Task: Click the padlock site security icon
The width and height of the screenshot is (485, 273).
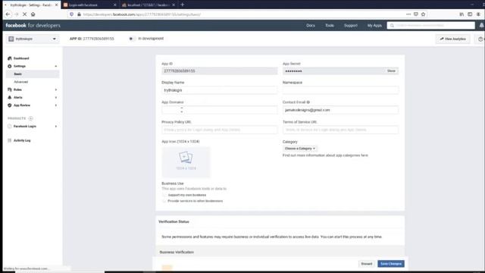Action: click(79, 14)
